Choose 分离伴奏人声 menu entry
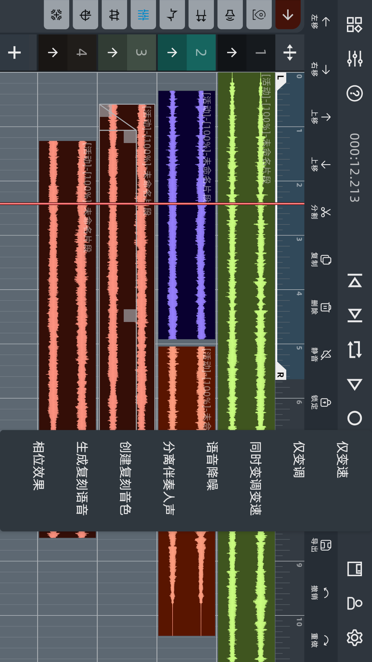372x662 pixels. [168, 479]
